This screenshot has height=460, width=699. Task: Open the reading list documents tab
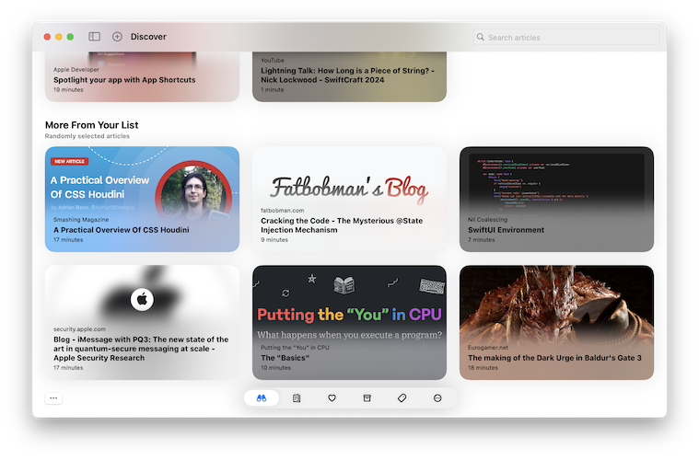[x=297, y=398]
